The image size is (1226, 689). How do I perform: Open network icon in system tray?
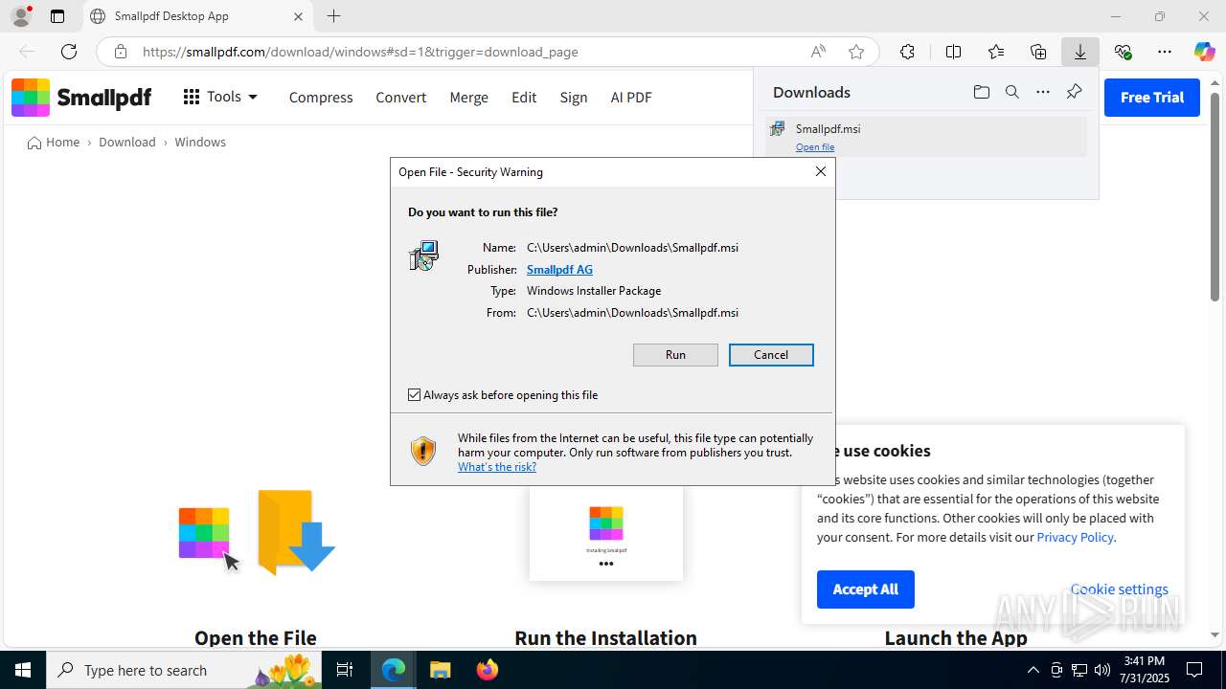click(1079, 670)
